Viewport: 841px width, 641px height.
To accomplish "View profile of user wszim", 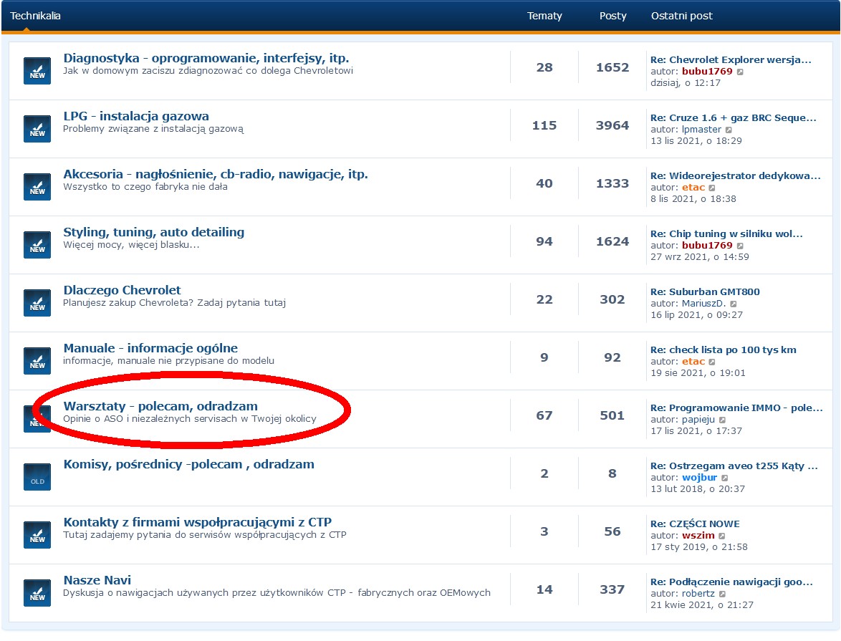I will pos(698,536).
